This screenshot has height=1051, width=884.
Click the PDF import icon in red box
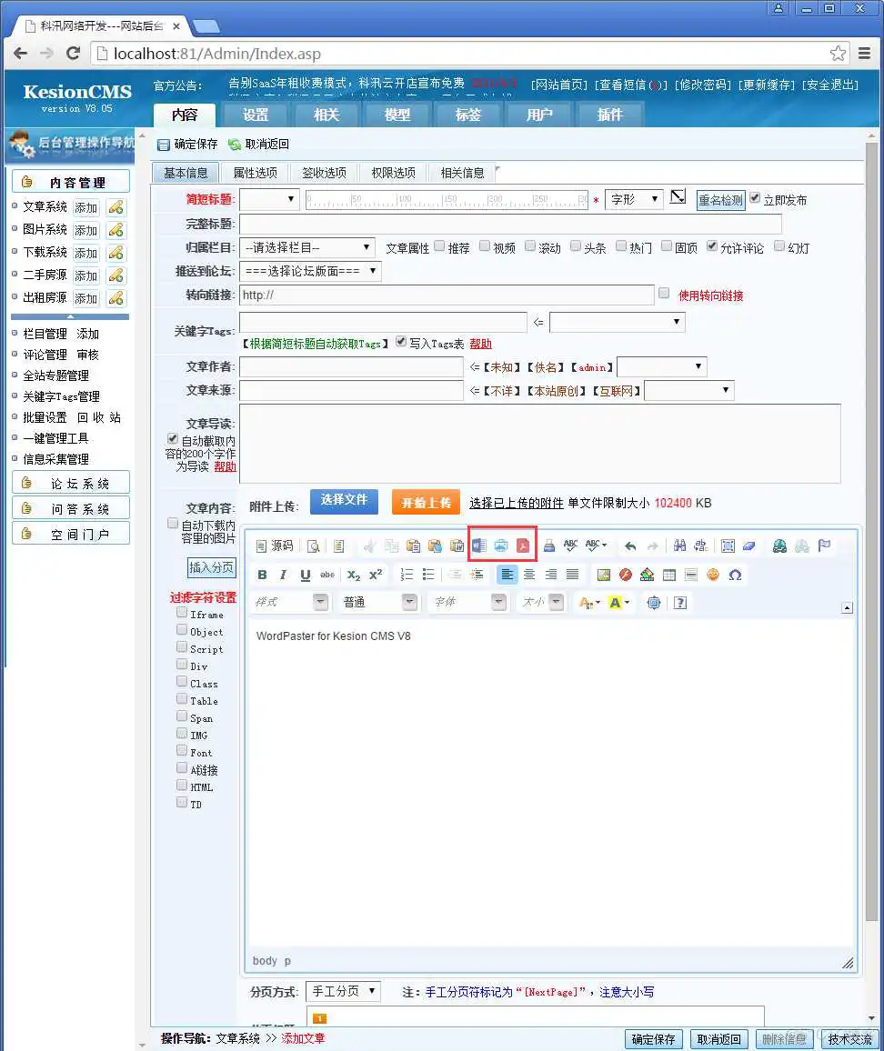click(x=523, y=545)
